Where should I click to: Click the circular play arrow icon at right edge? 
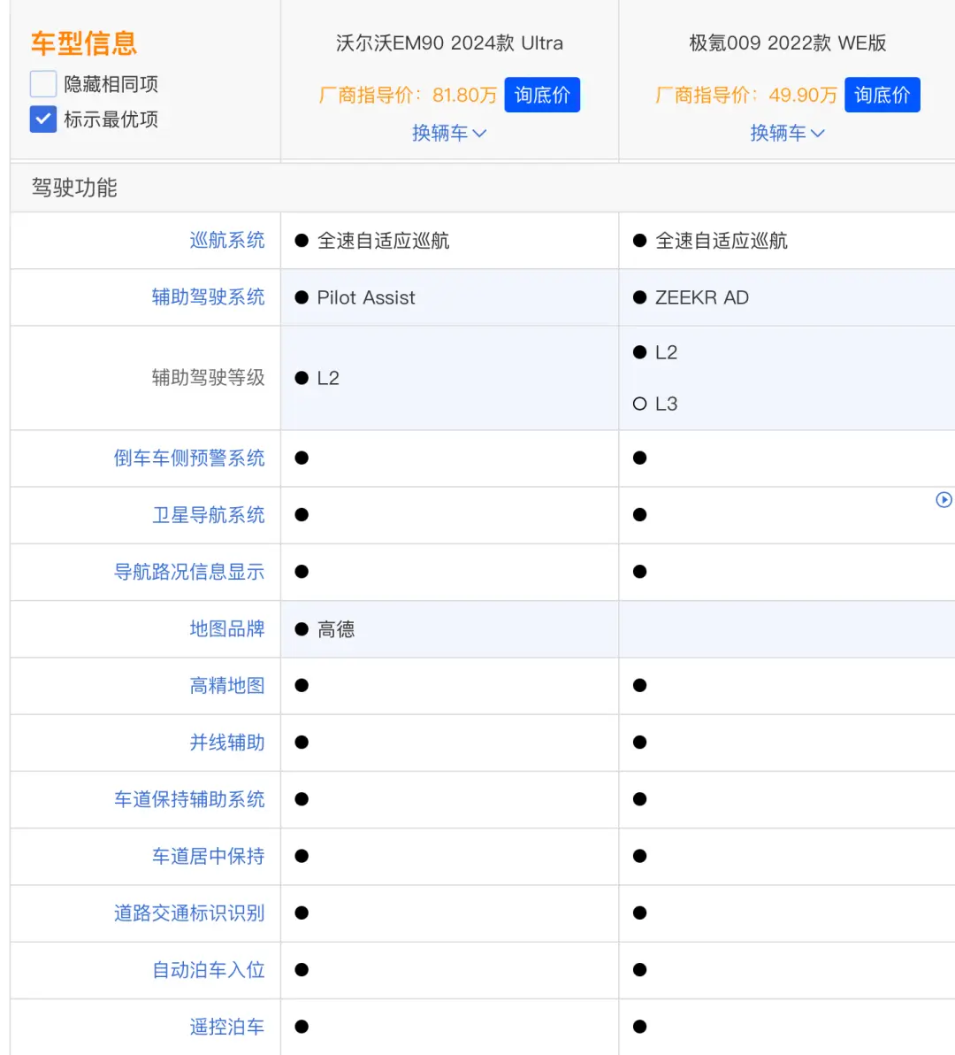[944, 500]
